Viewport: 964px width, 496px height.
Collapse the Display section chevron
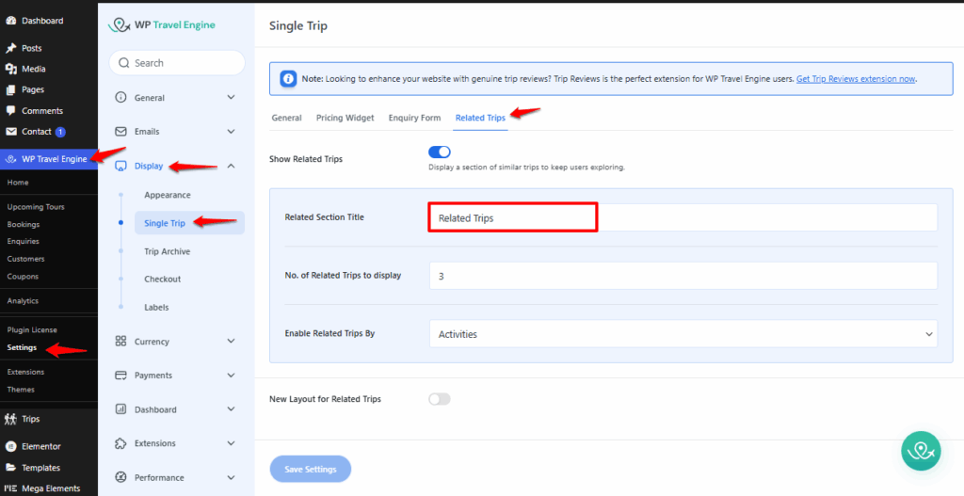(231, 166)
